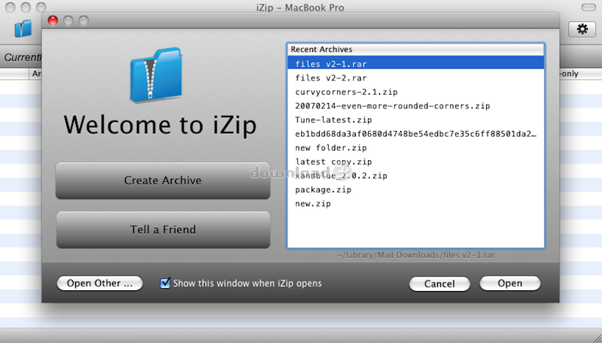Click the Open button
The height and width of the screenshot is (343, 602).
pos(510,283)
